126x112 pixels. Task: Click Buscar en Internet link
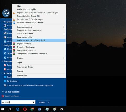point(12,96)
